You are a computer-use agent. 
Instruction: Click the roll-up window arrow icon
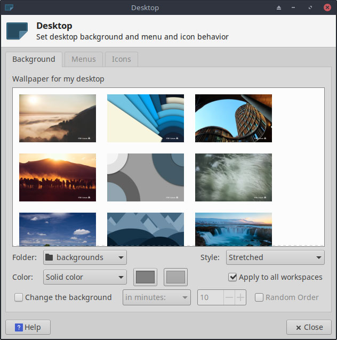point(279,8)
